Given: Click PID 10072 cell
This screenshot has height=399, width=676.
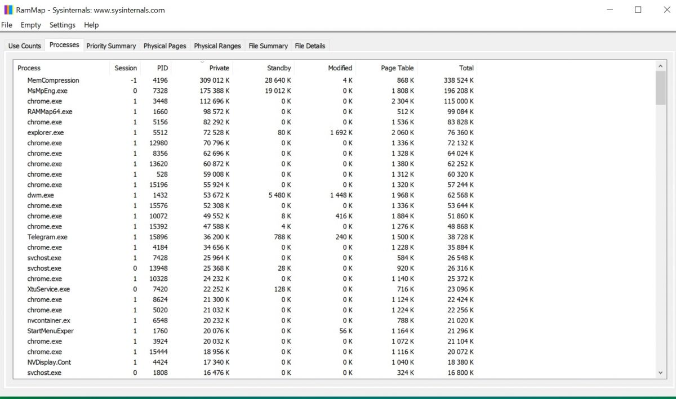Looking at the screenshot, I should pos(158,216).
